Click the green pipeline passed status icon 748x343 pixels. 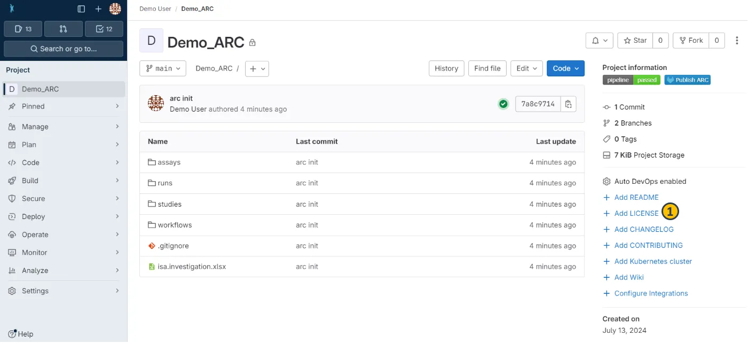tap(503, 104)
